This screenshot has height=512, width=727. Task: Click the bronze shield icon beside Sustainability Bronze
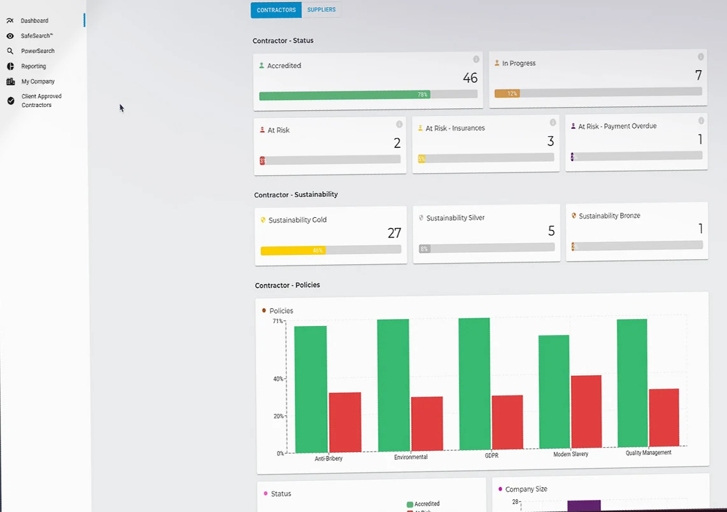(x=574, y=216)
